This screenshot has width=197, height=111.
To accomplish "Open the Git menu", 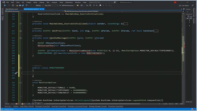I will 23,2.
